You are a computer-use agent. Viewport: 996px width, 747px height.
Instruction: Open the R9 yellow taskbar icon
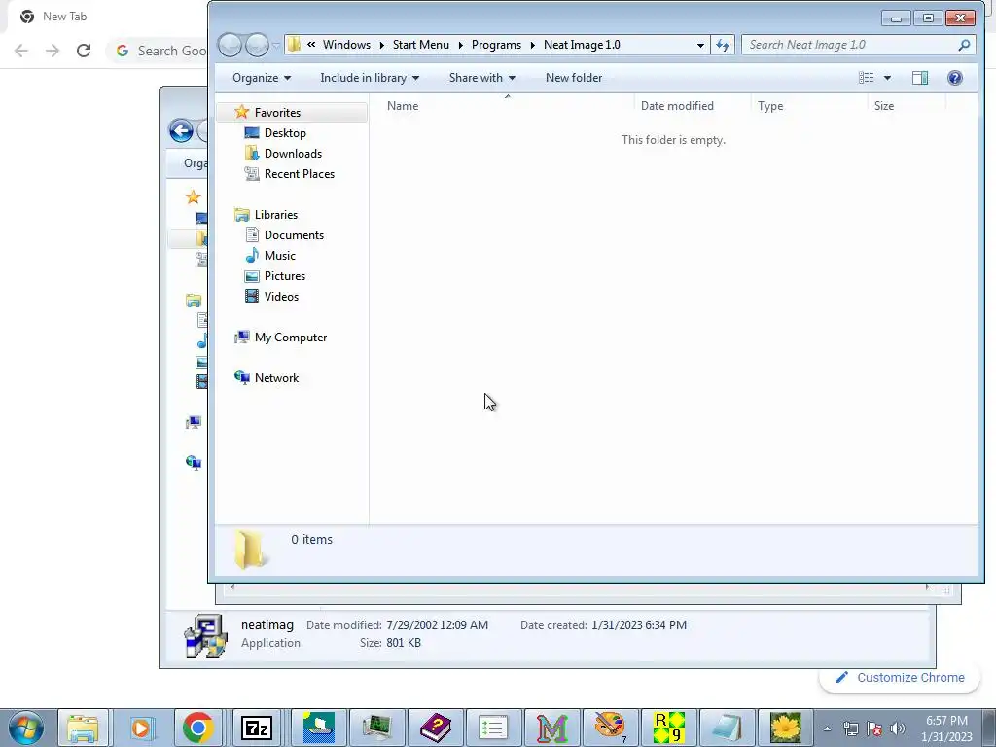[x=668, y=728]
